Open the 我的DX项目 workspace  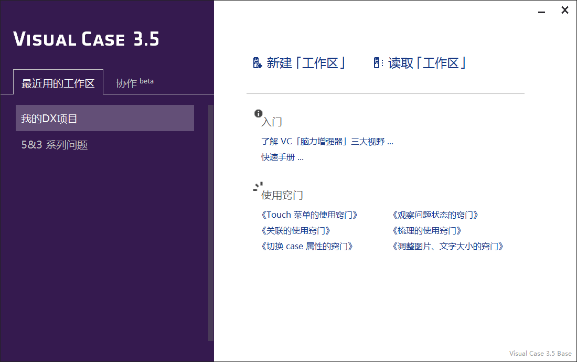pos(105,118)
